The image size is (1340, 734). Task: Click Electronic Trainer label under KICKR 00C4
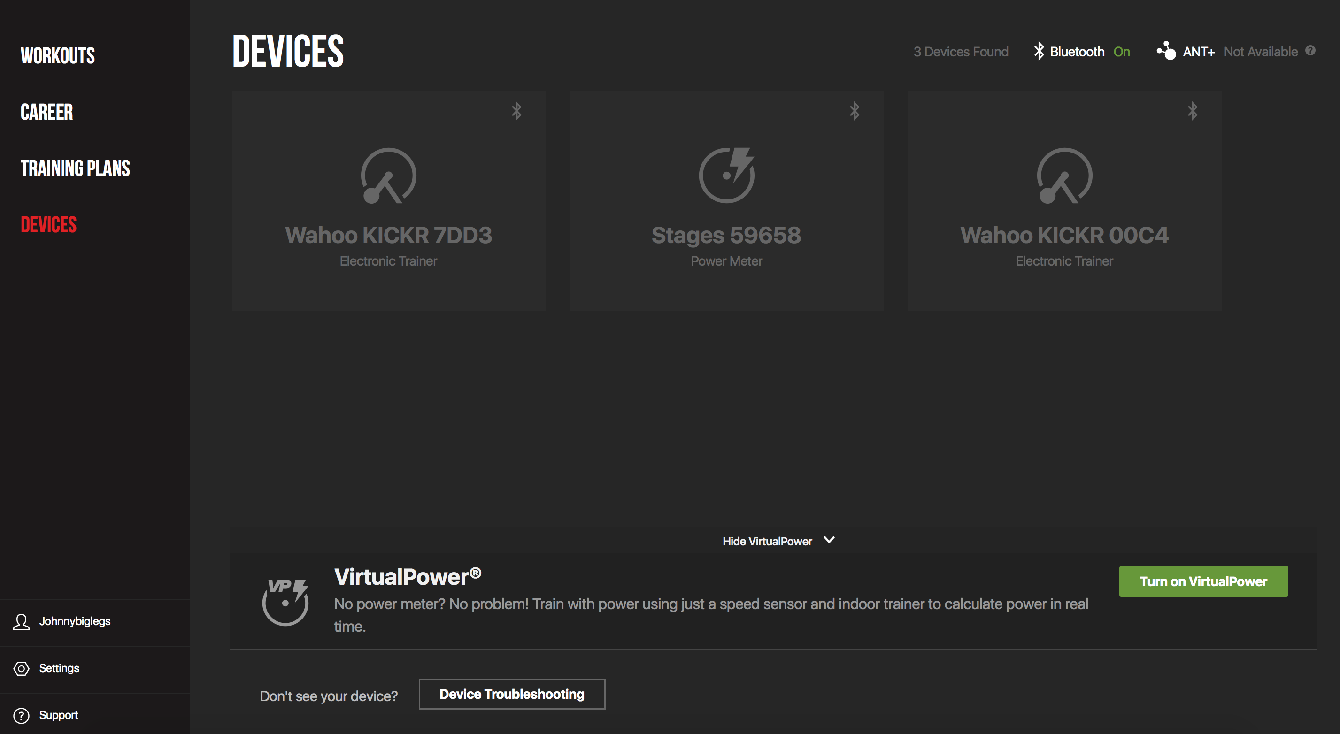coord(1065,261)
